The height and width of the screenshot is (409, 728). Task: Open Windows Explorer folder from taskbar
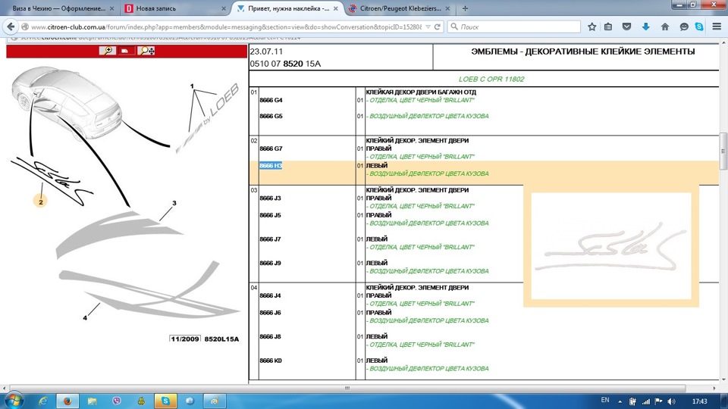(92, 401)
